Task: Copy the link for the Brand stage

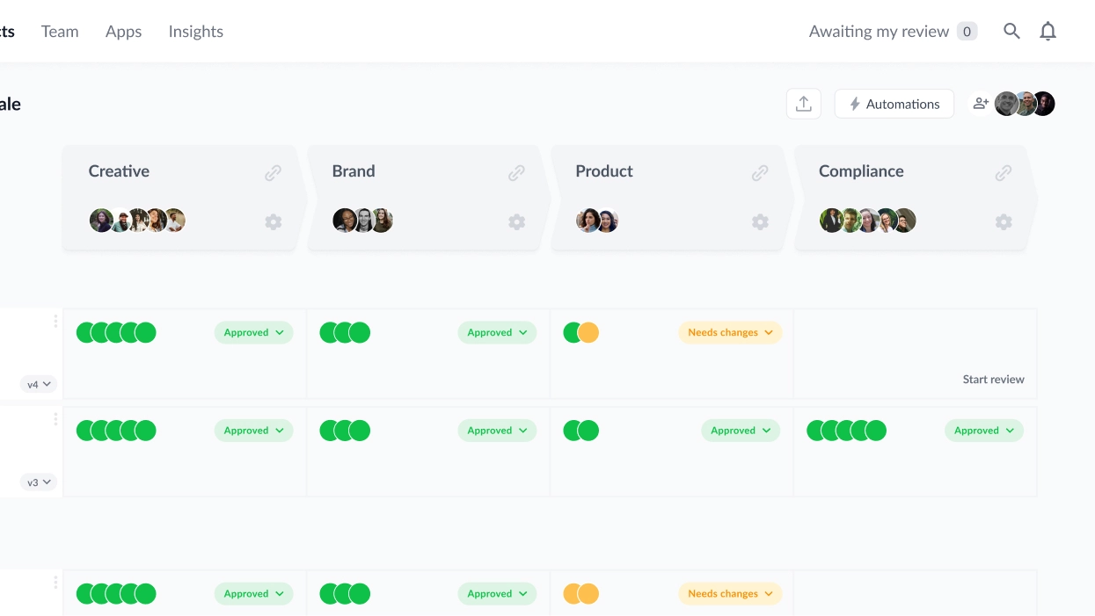Action: [516, 172]
